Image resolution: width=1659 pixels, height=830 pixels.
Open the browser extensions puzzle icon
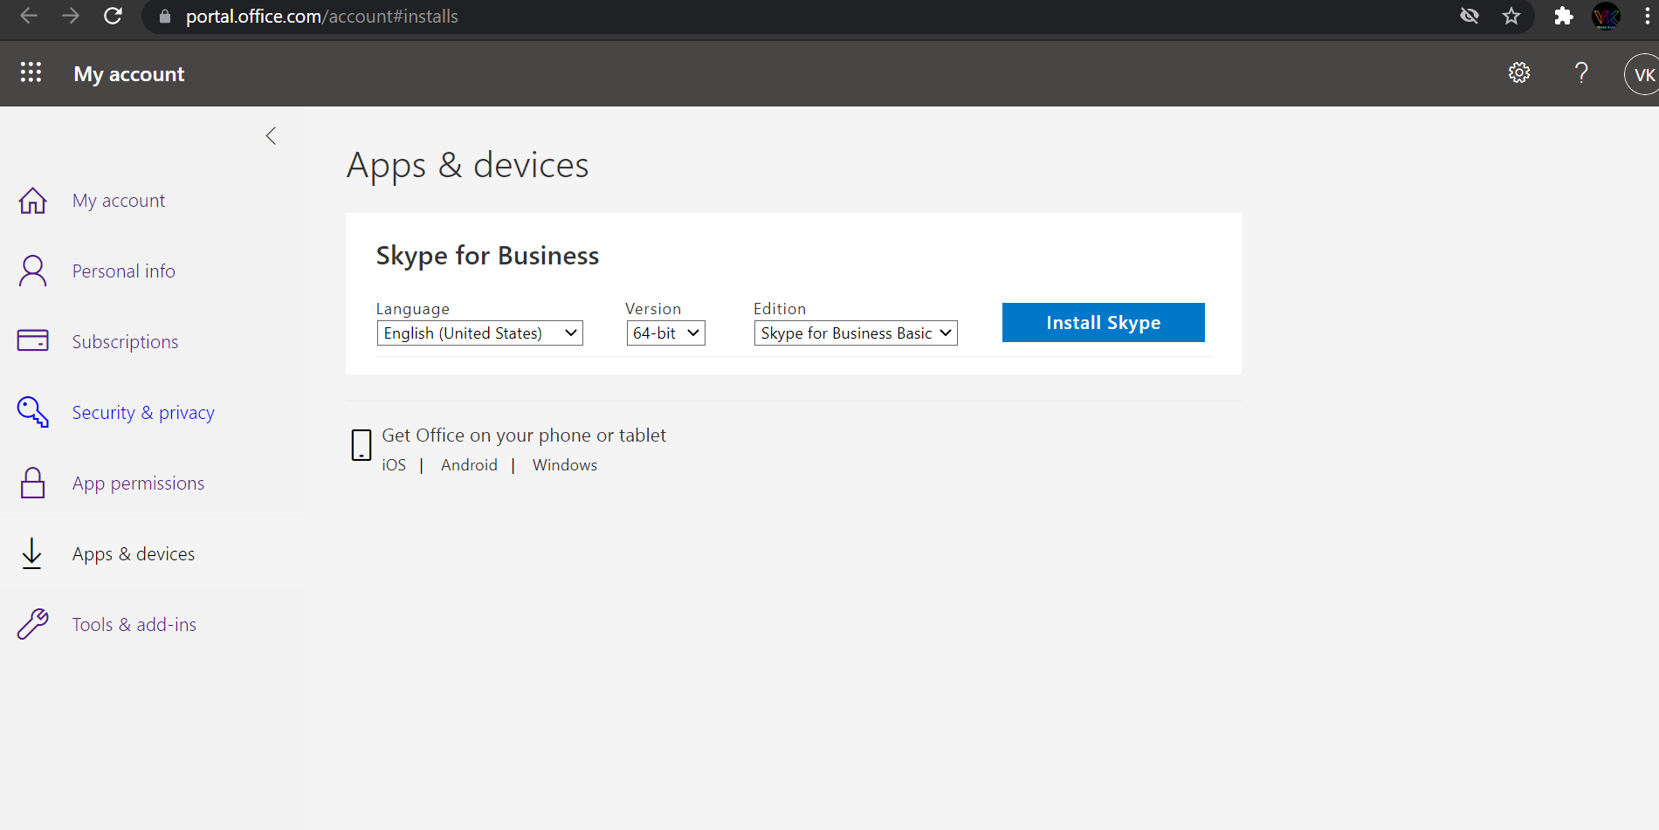[x=1564, y=16]
